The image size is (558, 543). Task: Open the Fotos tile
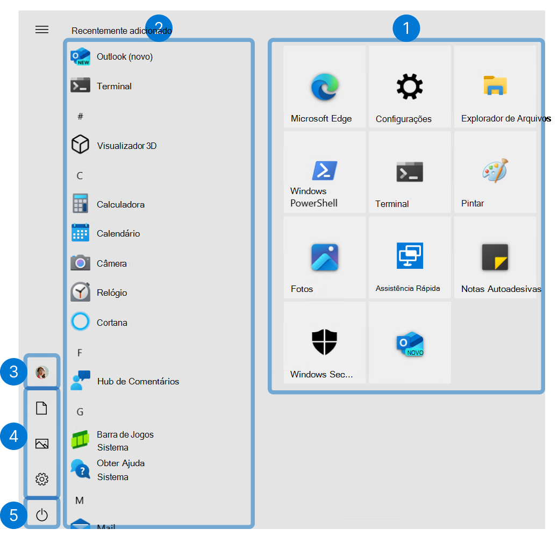324,258
